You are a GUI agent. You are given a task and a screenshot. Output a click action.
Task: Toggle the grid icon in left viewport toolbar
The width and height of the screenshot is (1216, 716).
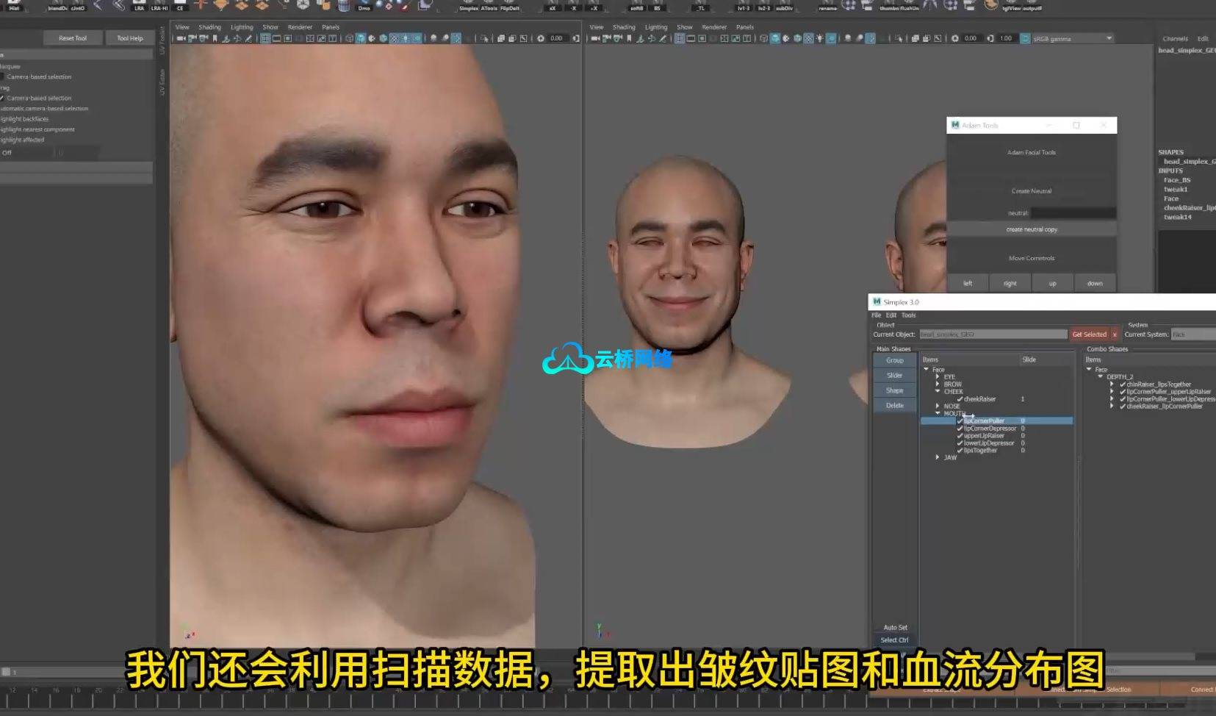pos(265,38)
